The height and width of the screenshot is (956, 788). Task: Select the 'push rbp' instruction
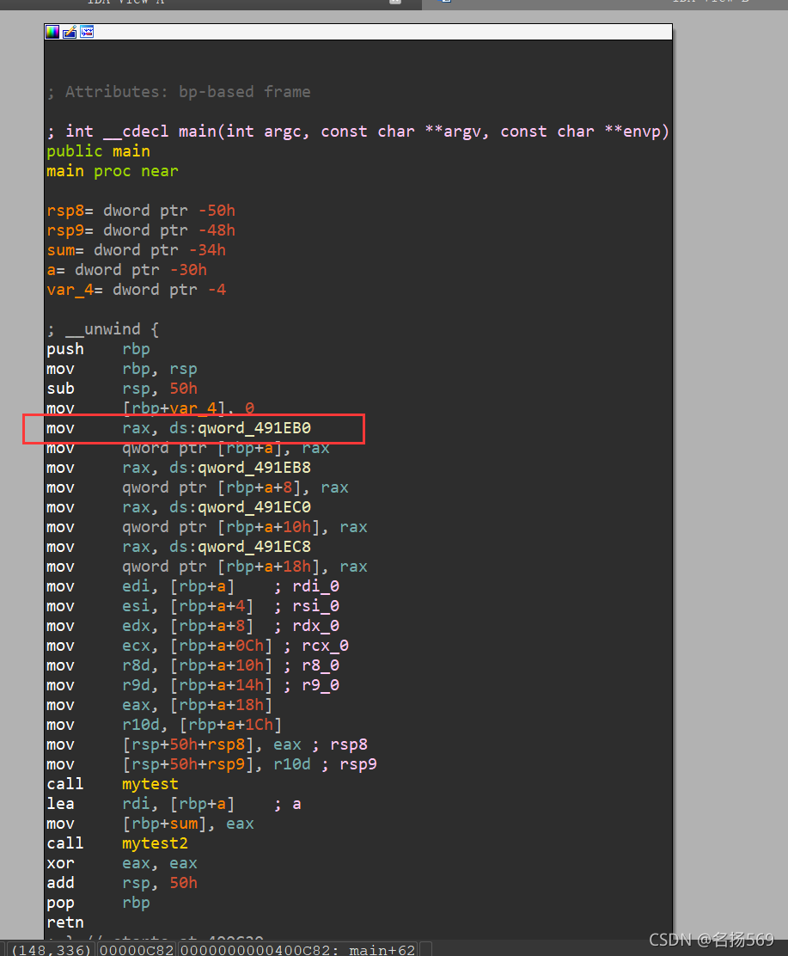point(98,349)
